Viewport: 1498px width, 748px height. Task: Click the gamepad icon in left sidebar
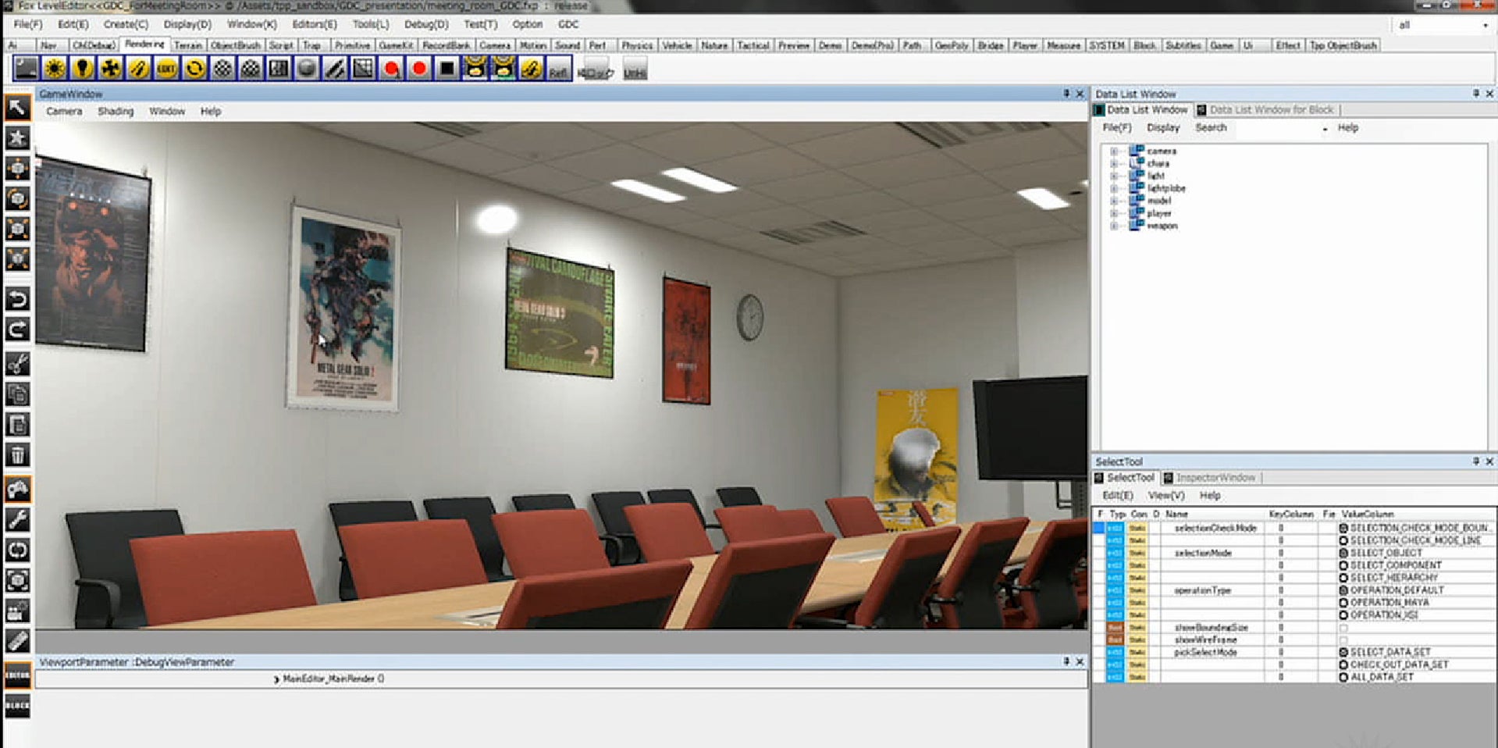pos(17,490)
